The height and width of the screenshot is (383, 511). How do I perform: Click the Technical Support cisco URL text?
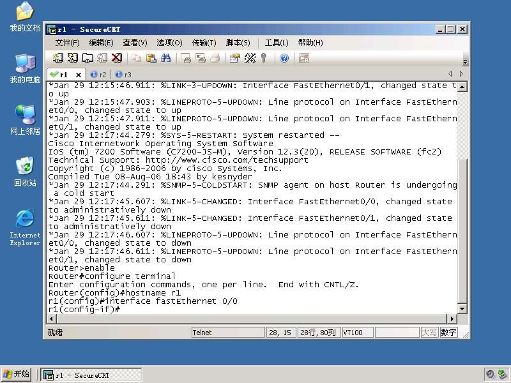tap(227, 160)
